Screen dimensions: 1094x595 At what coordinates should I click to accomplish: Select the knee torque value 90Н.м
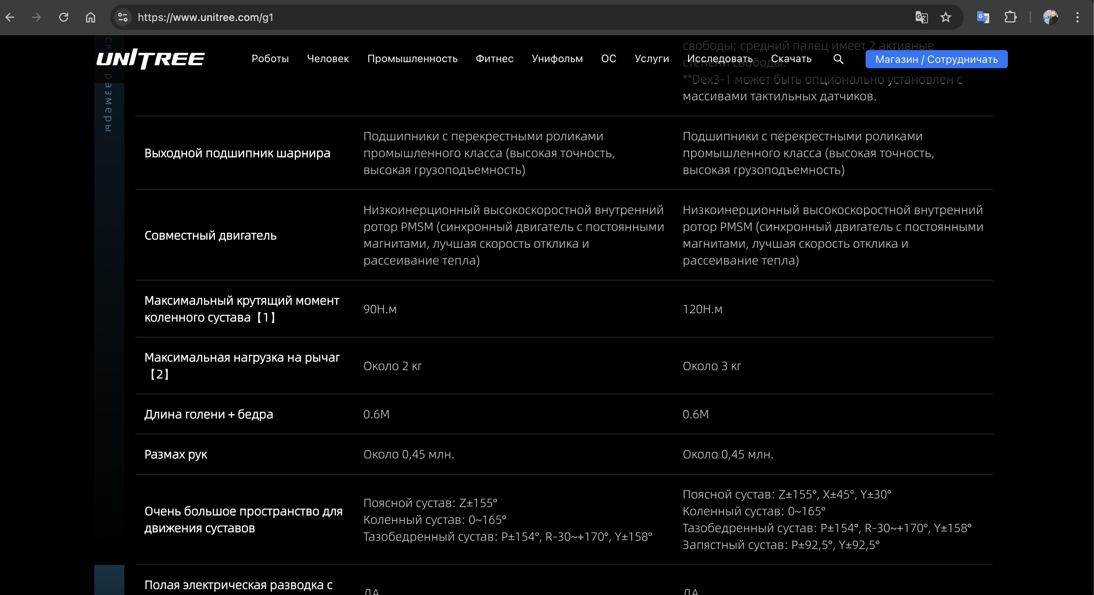click(x=380, y=309)
